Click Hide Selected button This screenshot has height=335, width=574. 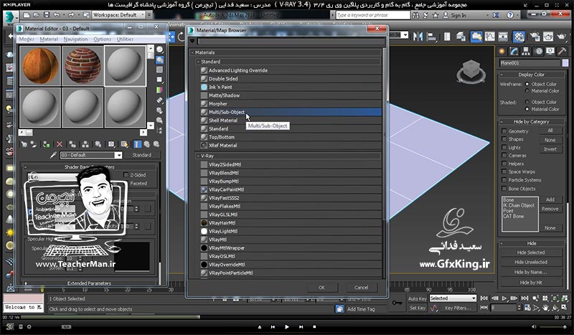pyautogui.click(x=531, y=253)
